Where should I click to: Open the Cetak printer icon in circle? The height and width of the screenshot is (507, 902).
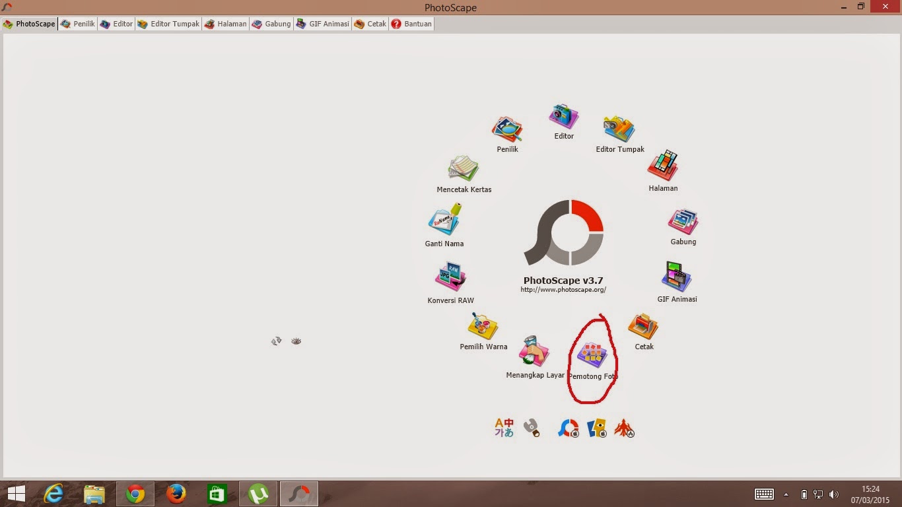(643, 327)
